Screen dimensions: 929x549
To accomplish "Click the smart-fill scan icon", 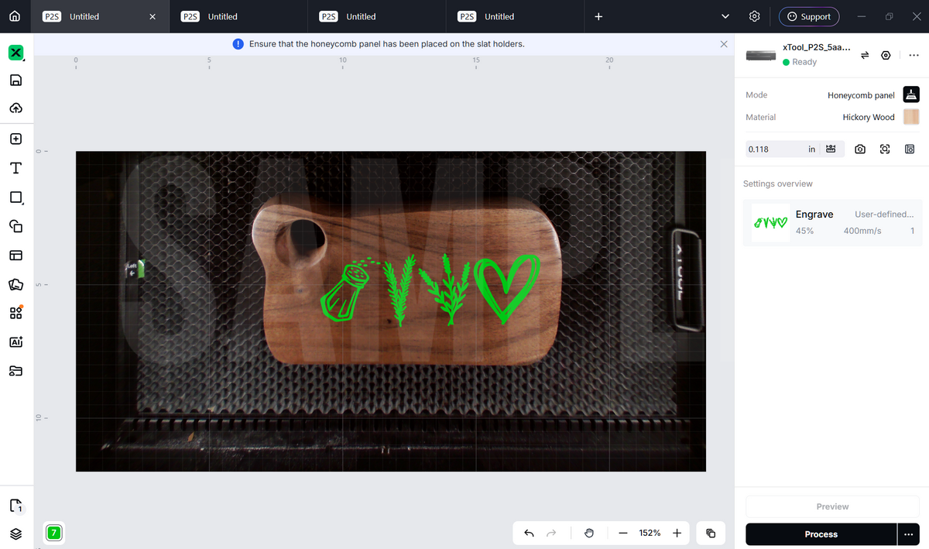I will [x=885, y=149].
